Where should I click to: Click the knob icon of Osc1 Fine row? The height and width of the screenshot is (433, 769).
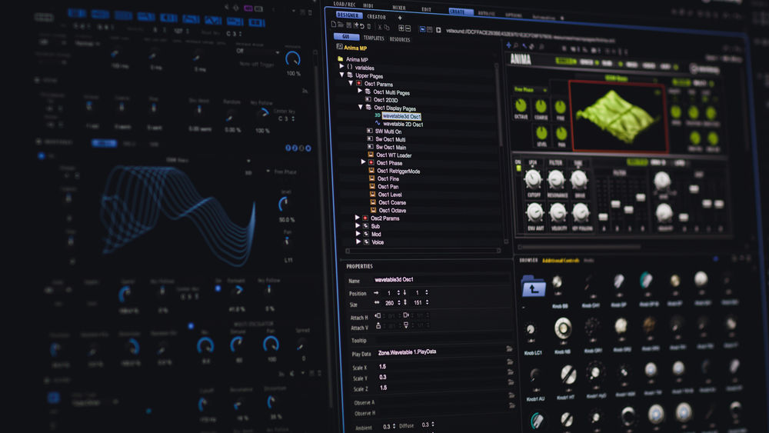coord(371,178)
